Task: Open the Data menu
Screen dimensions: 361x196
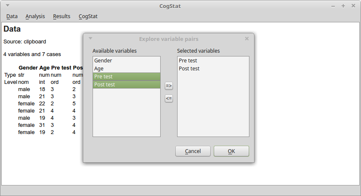Action: (12, 16)
